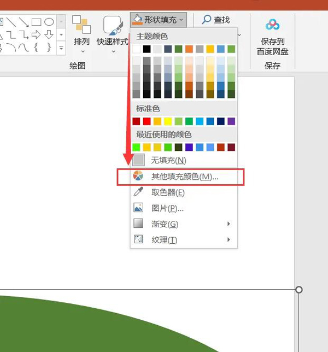Click the texture pattern icon
The image size is (328, 352).
pos(138,239)
